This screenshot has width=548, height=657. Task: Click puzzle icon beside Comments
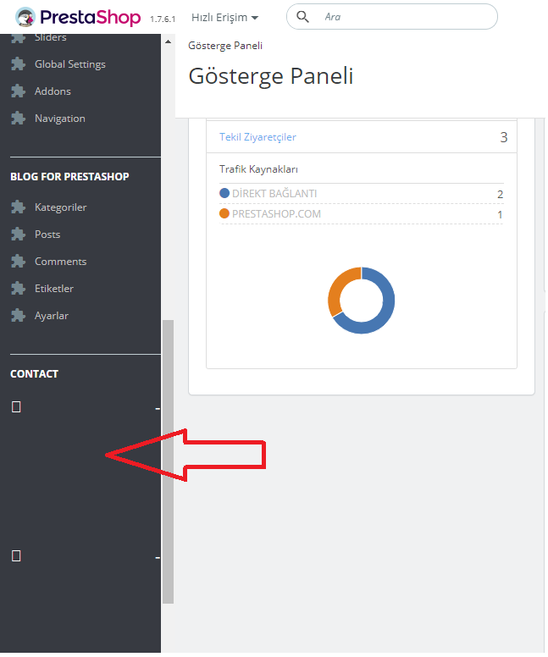click(18, 262)
